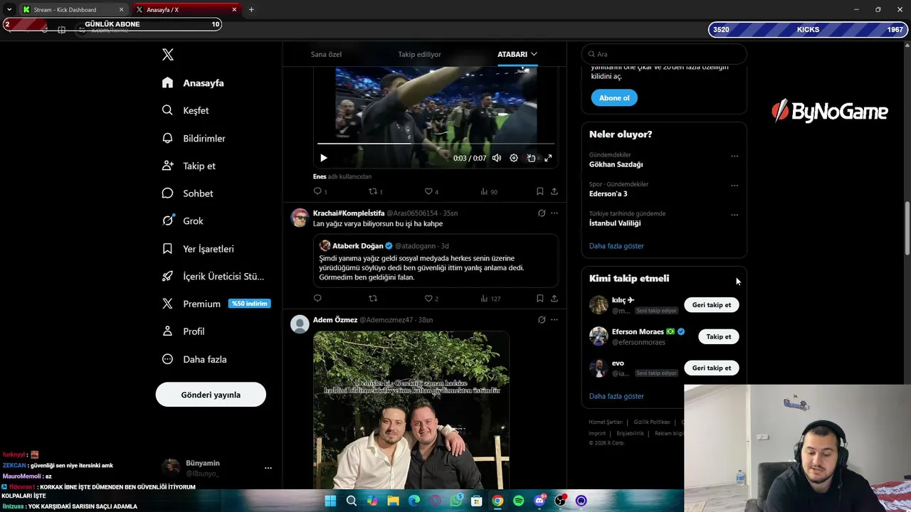Screen dimensions: 911x512
Task: Click Gönderi yayınla button
Action: click(x=211, y=395)
